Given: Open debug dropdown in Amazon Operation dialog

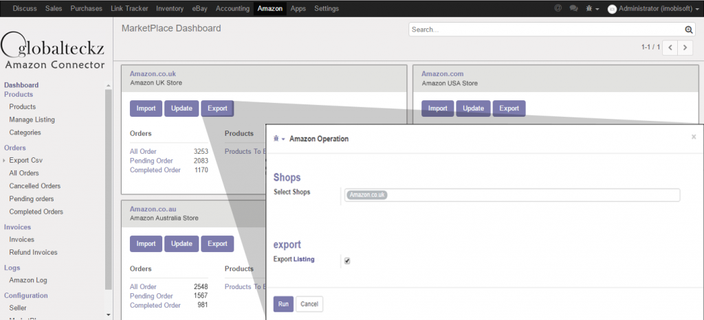Looking at the screenshot, I should [x=278, y=139].
